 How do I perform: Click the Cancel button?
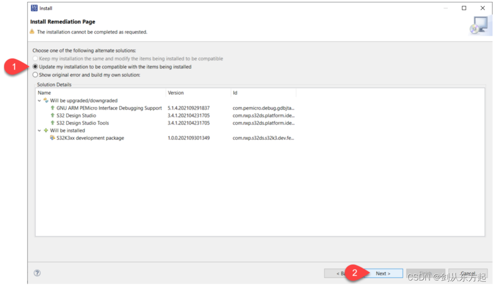468,274
